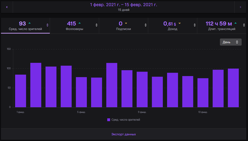Click the Сред. число зрителей legend label
248x141 pixels.
[126, 120]
